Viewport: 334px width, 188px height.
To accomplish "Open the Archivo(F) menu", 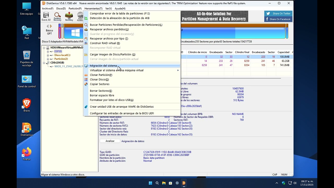I will 47,9.
